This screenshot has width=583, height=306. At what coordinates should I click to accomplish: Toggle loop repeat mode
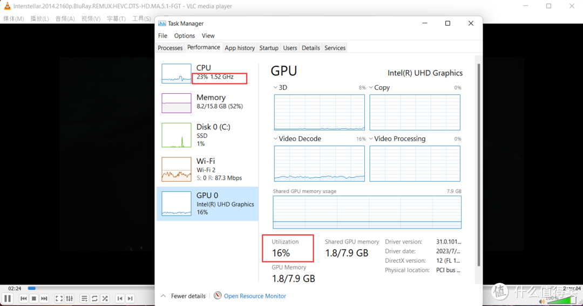[95, 298]
